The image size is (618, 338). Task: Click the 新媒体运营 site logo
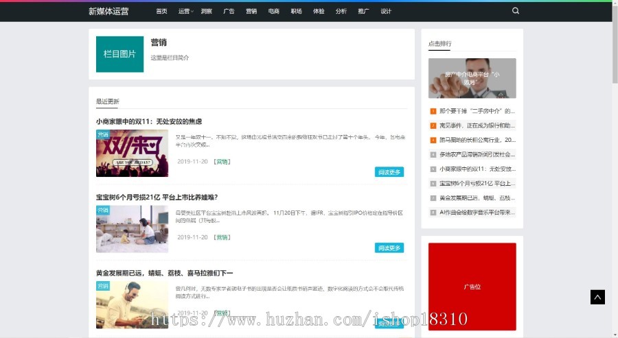[108, 11]
